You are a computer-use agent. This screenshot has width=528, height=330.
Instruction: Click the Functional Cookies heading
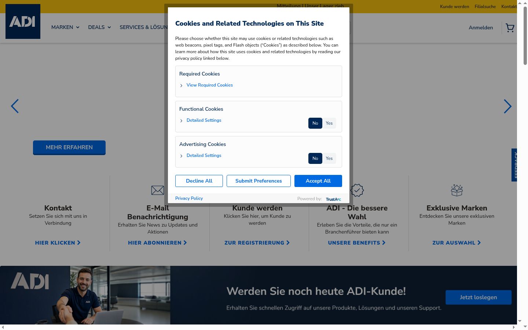[201, 109]
